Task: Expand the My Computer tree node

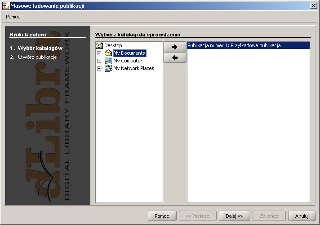Action: point(99,61)
